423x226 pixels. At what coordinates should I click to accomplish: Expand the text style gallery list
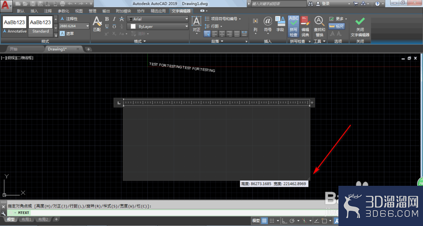coord(56,35)
